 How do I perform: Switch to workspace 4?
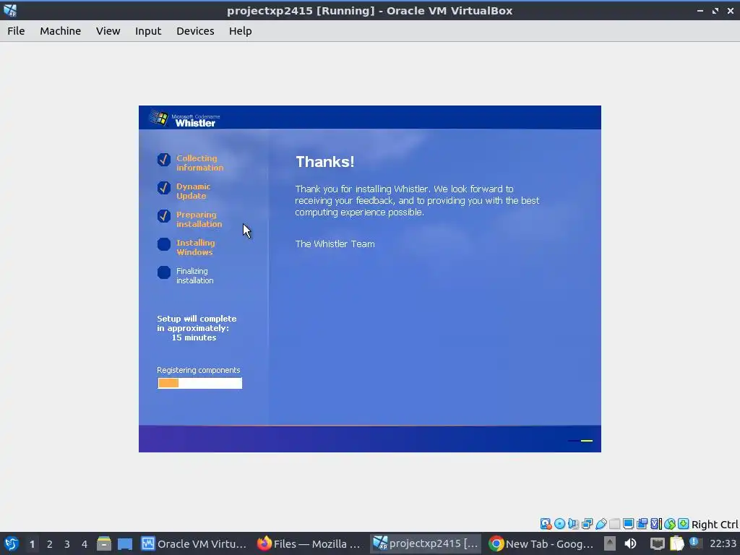pos(85,544)
